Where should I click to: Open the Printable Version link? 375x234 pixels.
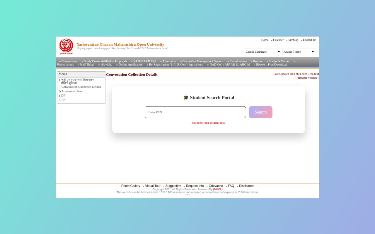(x=307, y=78)
